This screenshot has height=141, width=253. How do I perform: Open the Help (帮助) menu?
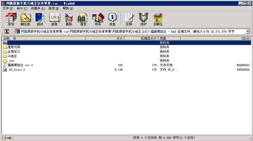click(68, 8)
